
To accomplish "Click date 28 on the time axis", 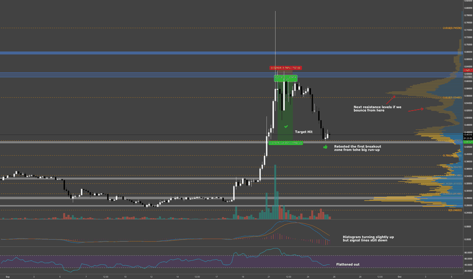I will tap(360, 276).
